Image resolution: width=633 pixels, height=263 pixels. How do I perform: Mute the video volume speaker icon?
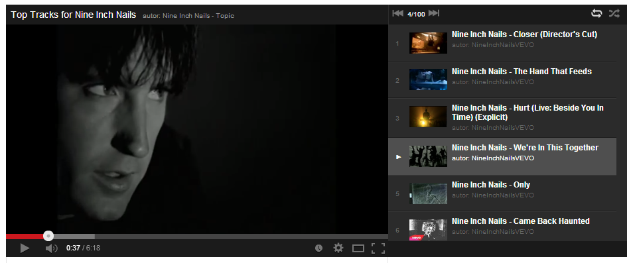[x=51, y=248]
